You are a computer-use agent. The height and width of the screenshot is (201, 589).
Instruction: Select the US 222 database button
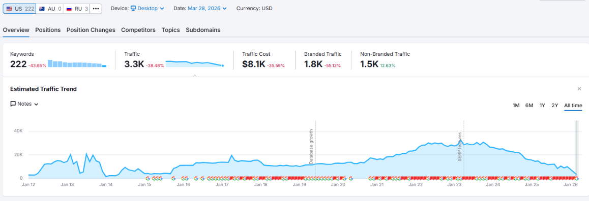click(19, 9)
